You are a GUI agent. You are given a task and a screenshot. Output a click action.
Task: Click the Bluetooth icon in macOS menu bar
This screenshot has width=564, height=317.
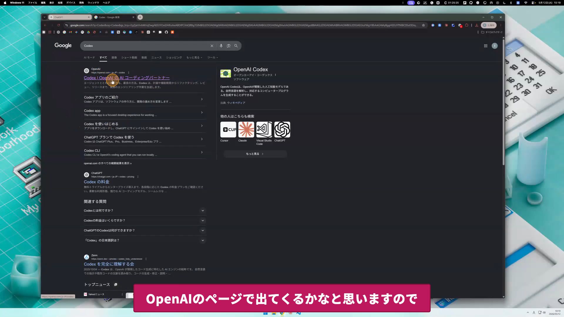click(x=511, y=3)
